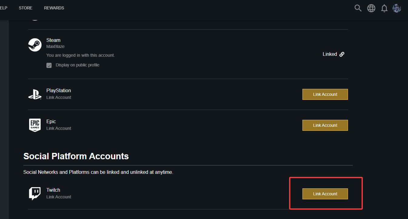The width and height of the screenshot is (408, 219).
Task: Click Link Account button for Epic
Action: point(325,125)
